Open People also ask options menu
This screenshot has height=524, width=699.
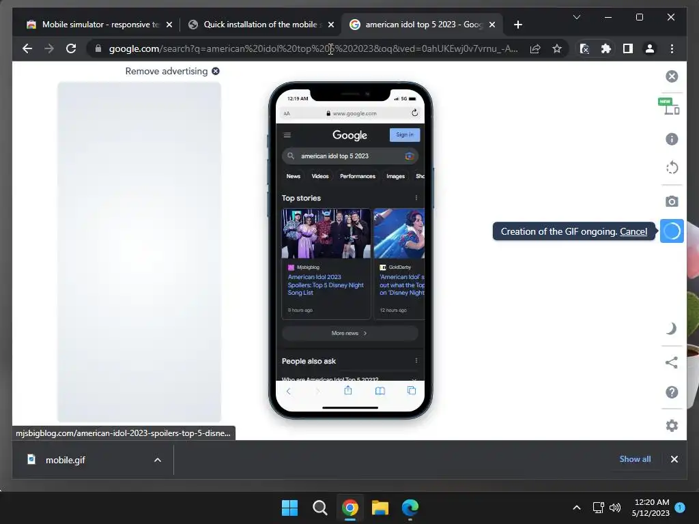416,360
